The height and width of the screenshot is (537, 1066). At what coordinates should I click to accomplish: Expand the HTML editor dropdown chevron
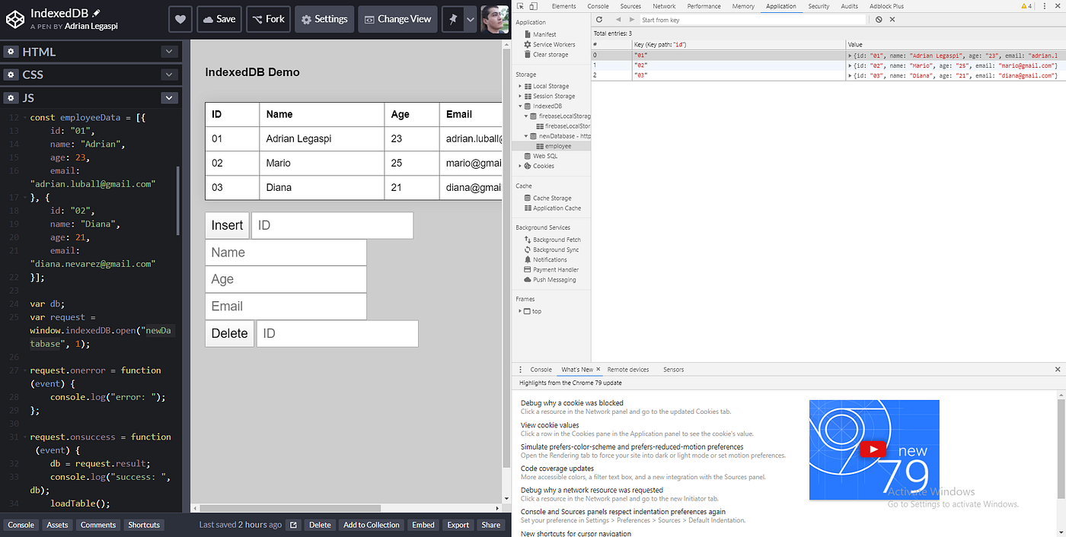click(170, 52)
